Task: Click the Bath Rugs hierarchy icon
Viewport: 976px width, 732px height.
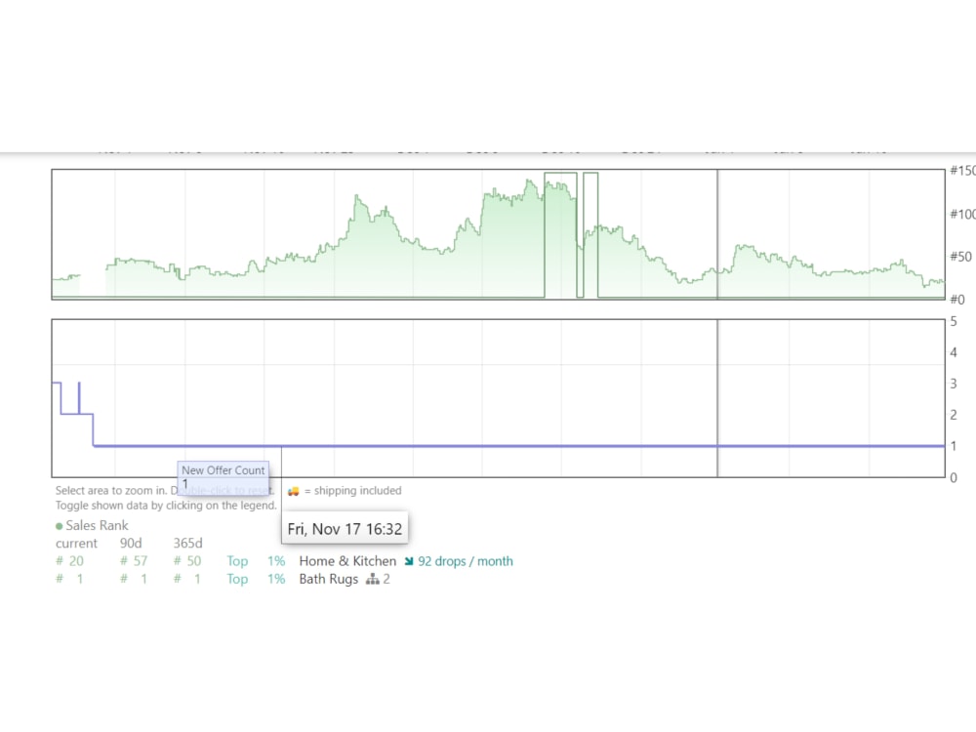Action: tap(372, 579)
